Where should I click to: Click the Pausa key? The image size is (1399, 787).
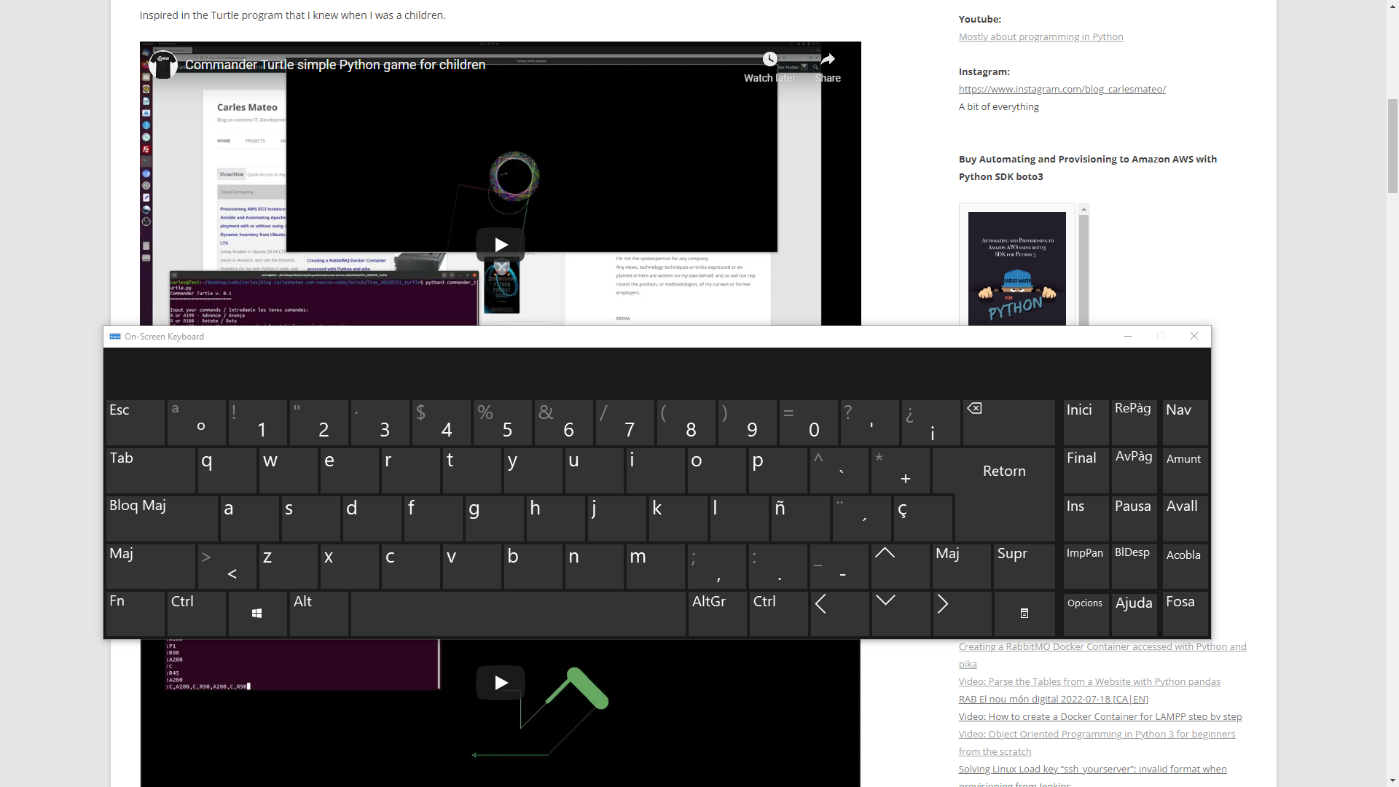[1134, 518]
